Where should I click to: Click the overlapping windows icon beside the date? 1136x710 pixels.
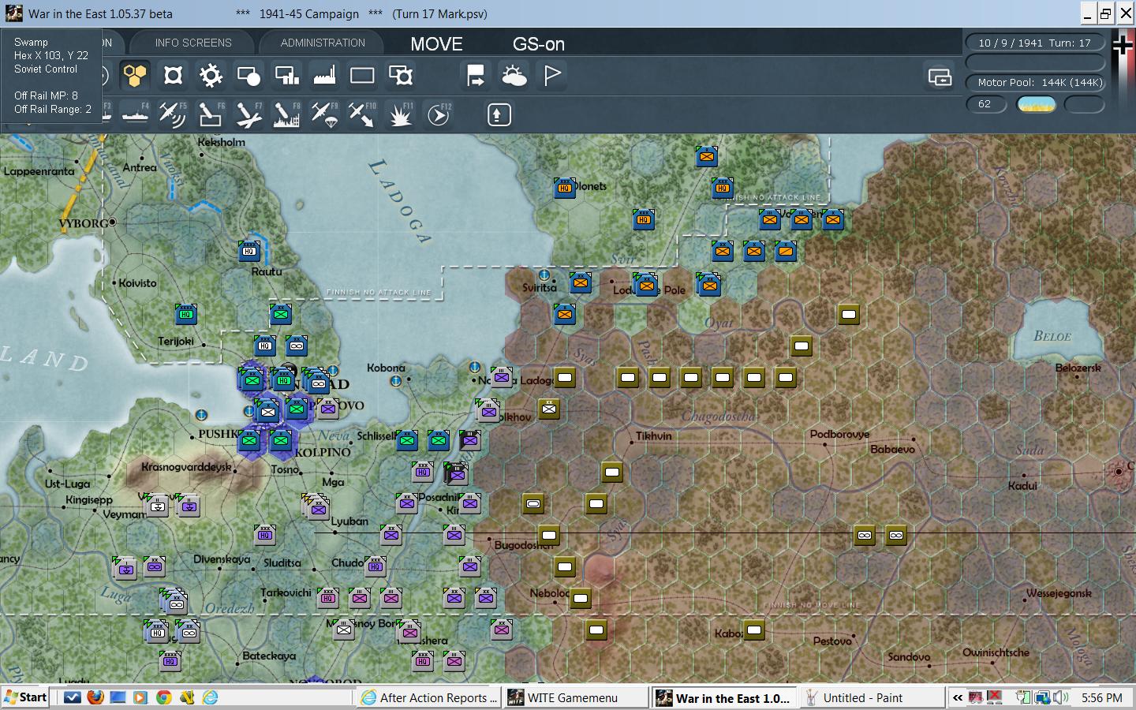point(940,77)
